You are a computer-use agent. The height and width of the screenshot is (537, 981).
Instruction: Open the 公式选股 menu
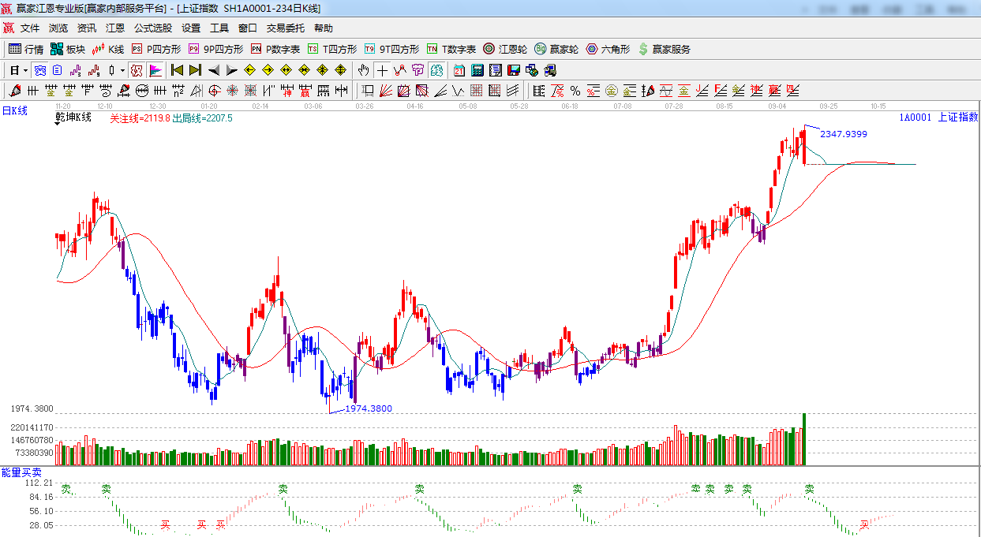(x=152, y=28)
